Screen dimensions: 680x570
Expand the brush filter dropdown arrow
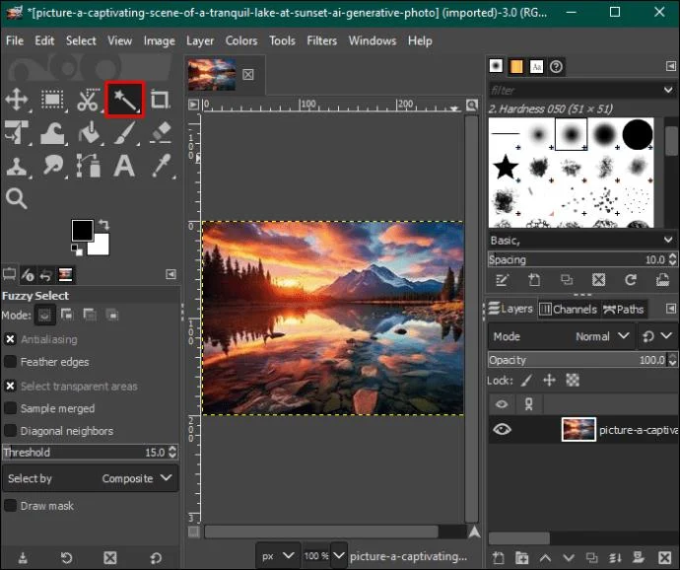[668, 90]
